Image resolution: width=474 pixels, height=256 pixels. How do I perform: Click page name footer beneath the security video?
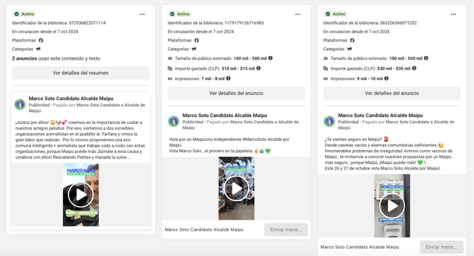[360, 247]
